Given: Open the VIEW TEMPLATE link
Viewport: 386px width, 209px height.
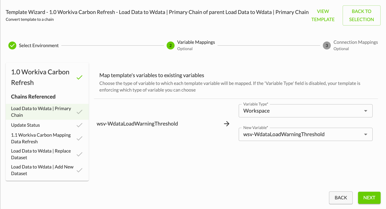Looking at the screenshot, I should pos(323,15).
